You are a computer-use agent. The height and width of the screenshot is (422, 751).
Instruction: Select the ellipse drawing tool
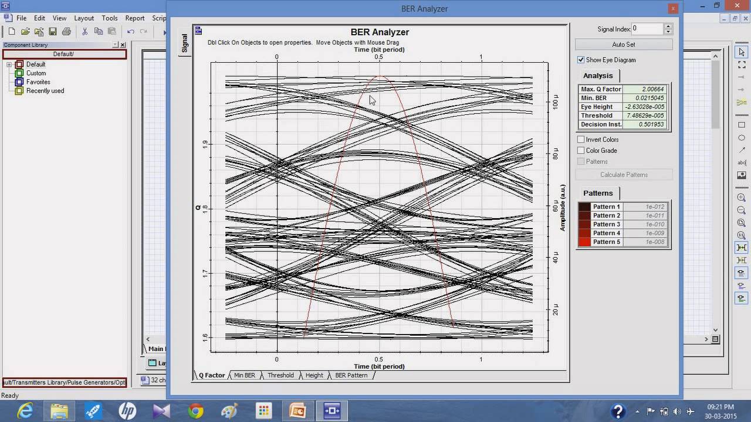(742, 138)
